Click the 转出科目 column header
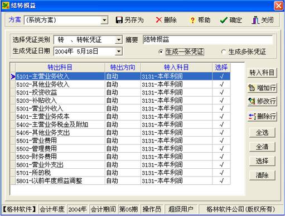This screenshot has width=285, height=216. tap(60, 67)
